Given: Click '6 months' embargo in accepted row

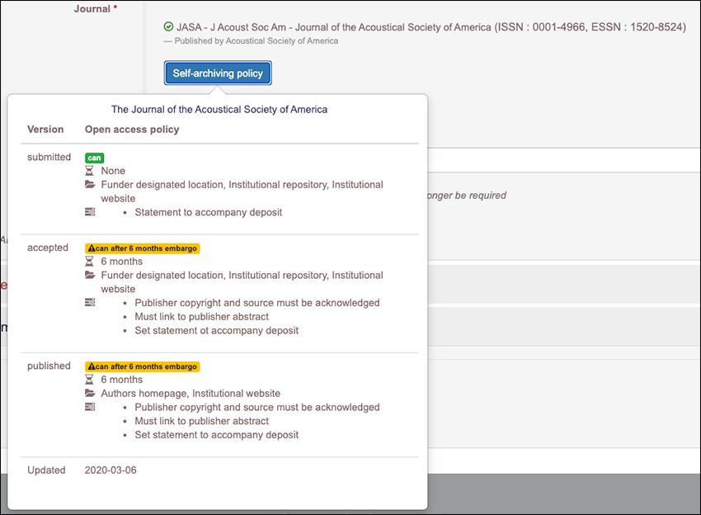Looking at the screenshot, I should click(x=121, y=262).
